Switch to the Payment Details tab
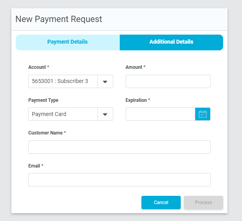Viewport: 242px width, 221px height. [x=68, y=42]
